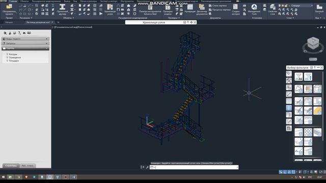The height and width of the screenshot is (183, 326).
Task: Close the Лестница резервная drawing tab
Action: 52,22
